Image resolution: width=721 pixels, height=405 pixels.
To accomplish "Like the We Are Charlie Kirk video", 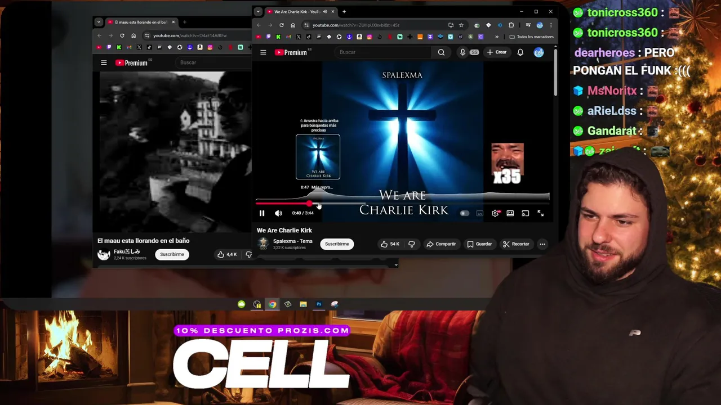I will pyautogui.click(x=390, y=244).
